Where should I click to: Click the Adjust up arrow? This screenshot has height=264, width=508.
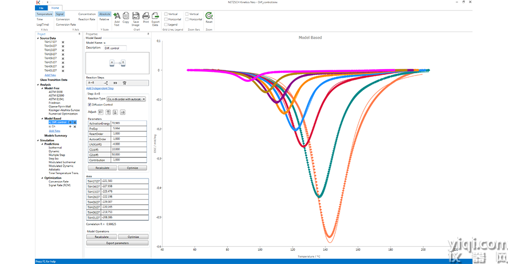(x=108, y=112)
